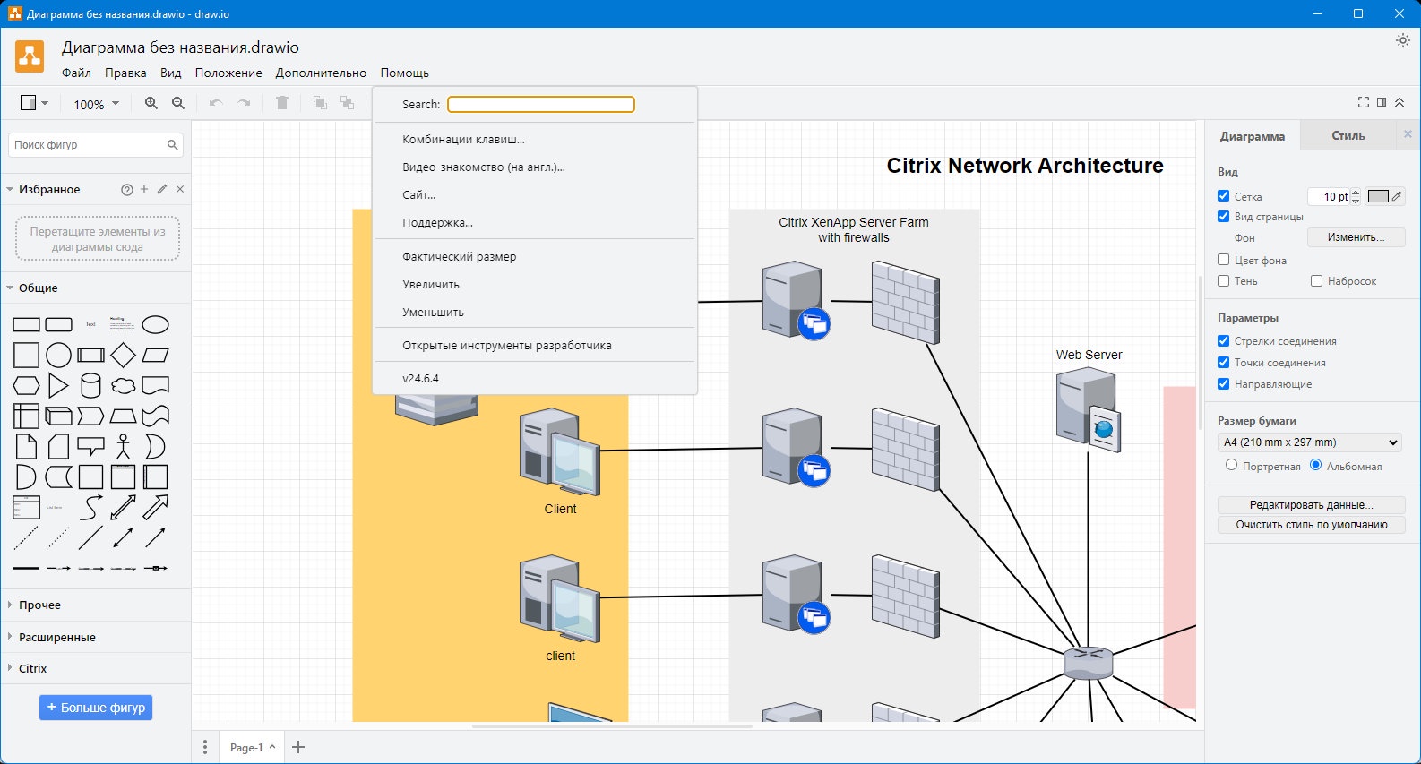Click the zoom out magnifier icon
Screen dimensions: 1421x764
[178, 104]
